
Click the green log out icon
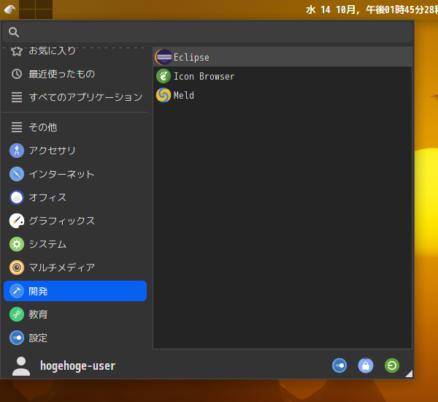pyautogui.click(x=392, y=365)
